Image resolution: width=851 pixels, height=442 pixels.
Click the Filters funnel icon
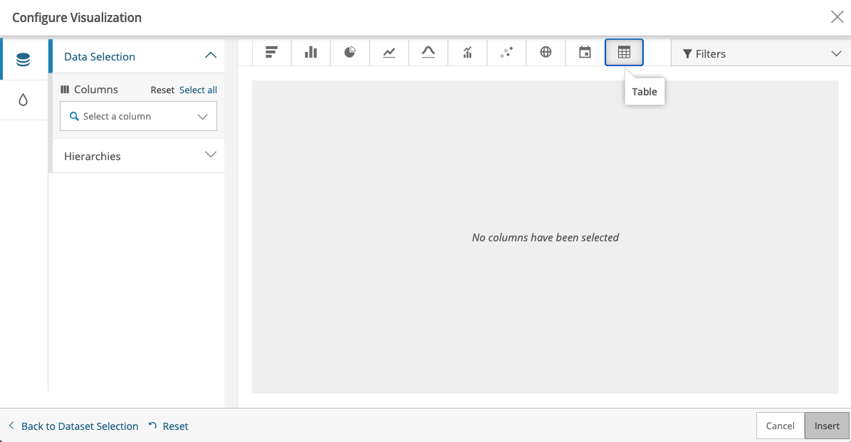[687, 53]
